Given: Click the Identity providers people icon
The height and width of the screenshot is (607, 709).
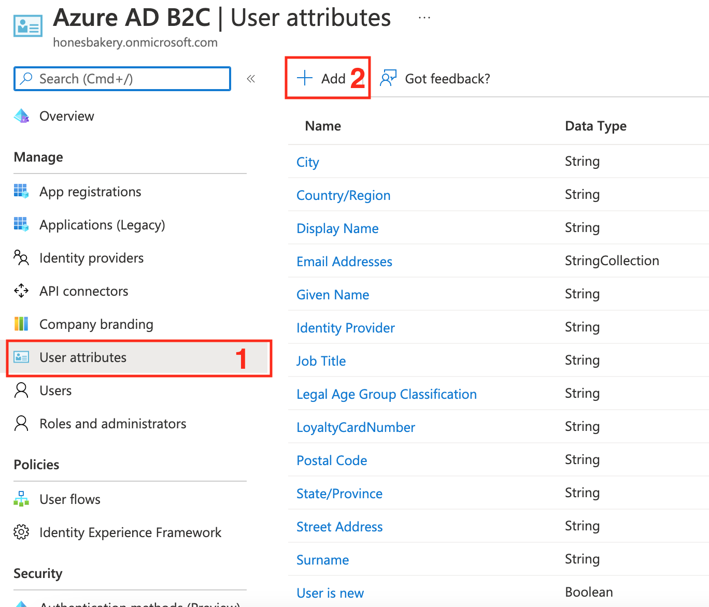Looking at the screenshot, I should click(x=21, y=257).
